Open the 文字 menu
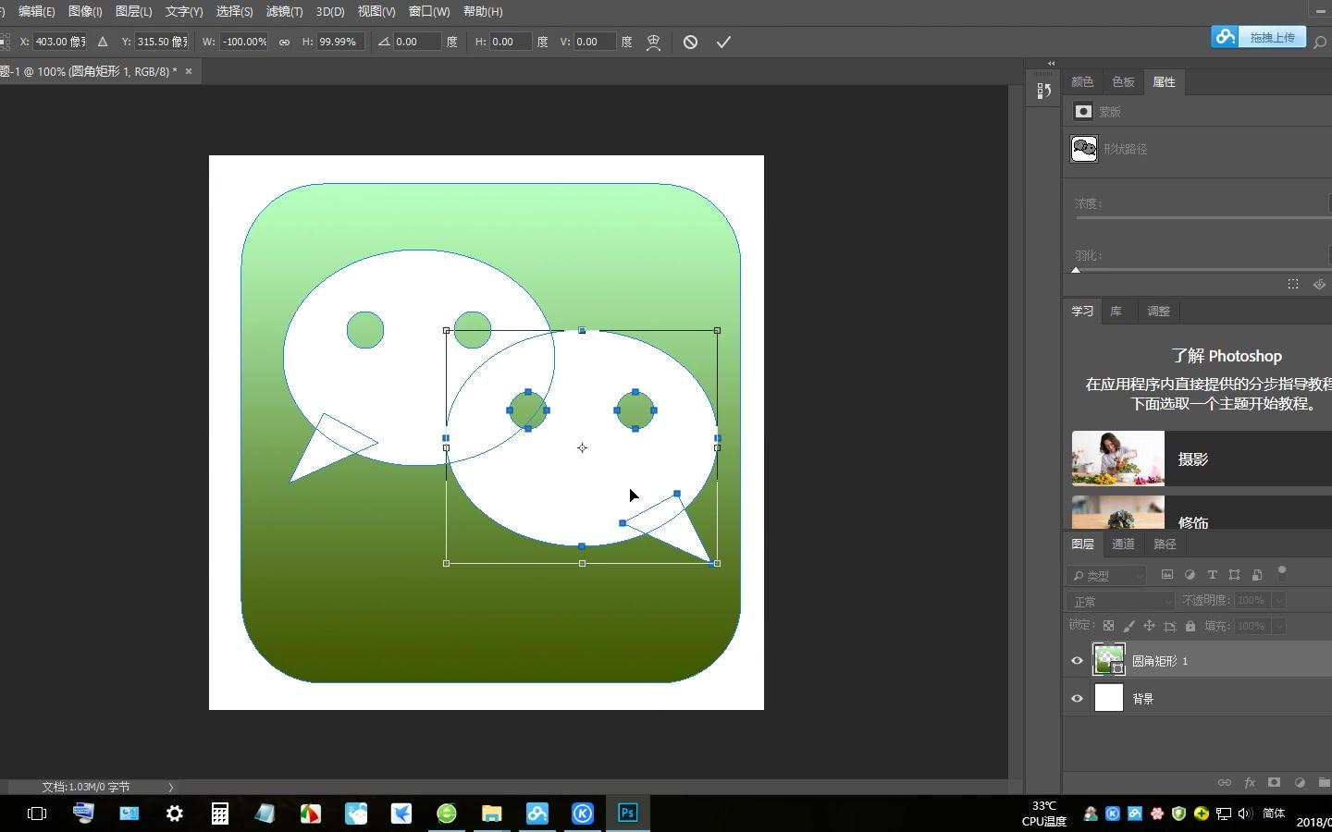This screenshot has height=832, width=1332. pyautogui.click(x=183, y=11)
